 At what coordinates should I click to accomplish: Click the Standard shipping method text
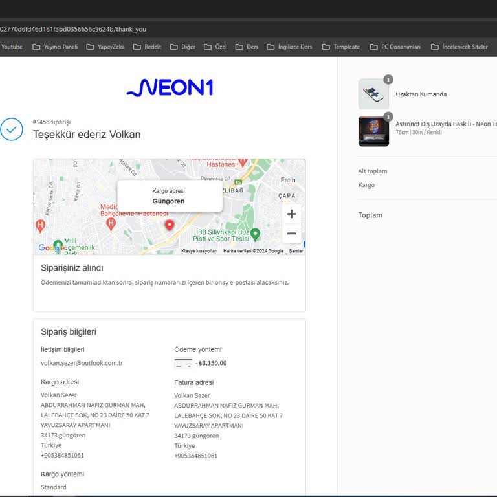pos(54,487)
